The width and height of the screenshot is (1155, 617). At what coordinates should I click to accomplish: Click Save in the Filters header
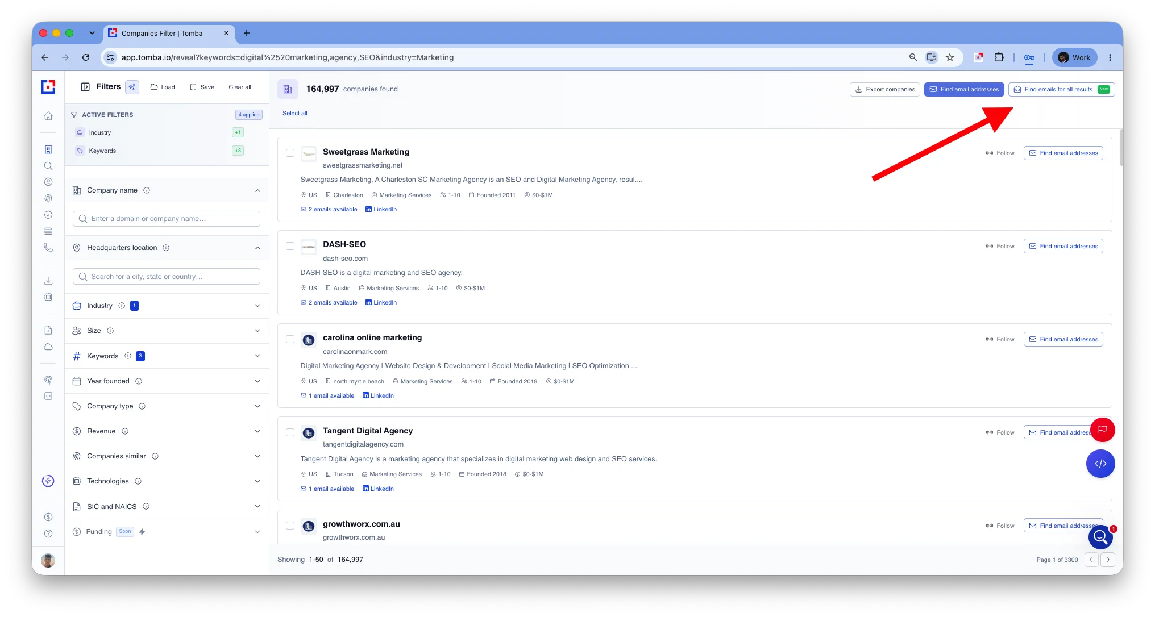point(202,87)
